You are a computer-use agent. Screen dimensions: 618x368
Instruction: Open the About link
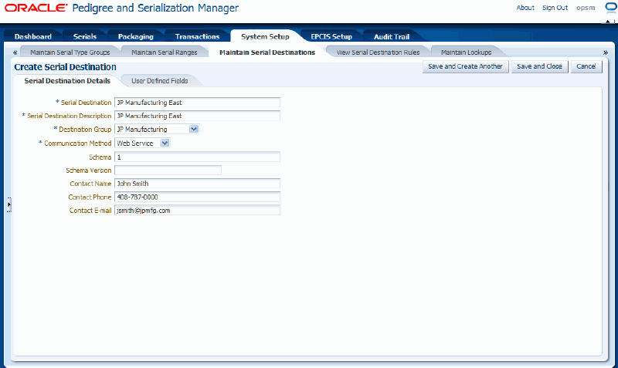(525, 8)
